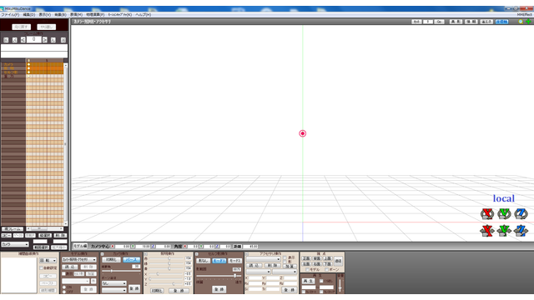Open the Background menu
Image resolution: width=534 pixels, height=300 pixels.
coord(60,15)
